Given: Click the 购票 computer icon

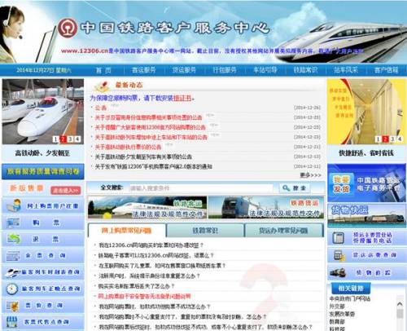Looking at the screenshot, I should 13,223.
